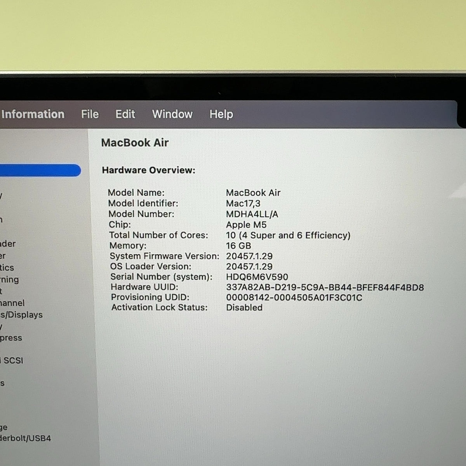Open the Edit menu
Image resolution: width=466 pixels, height=466 pixels.
click(x=125, y=114)
